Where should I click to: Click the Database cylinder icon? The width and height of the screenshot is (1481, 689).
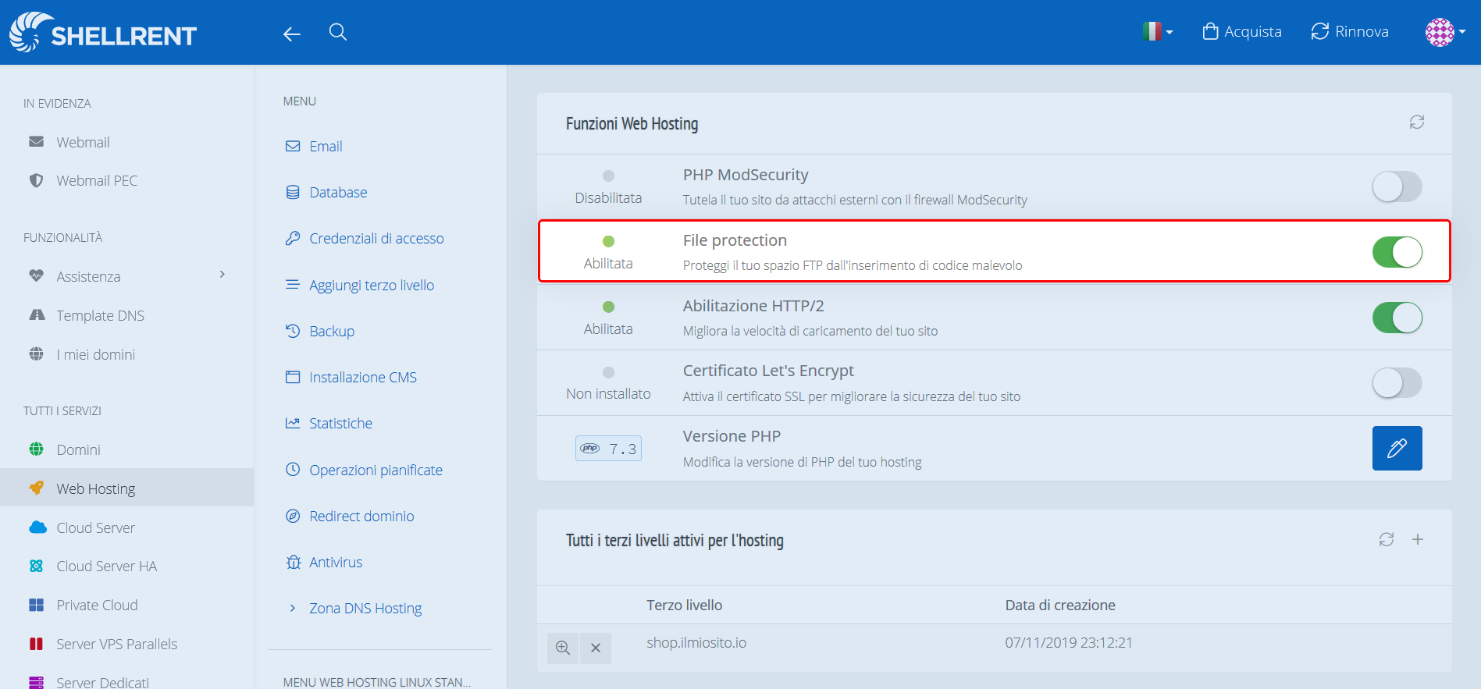click(293, 192)
